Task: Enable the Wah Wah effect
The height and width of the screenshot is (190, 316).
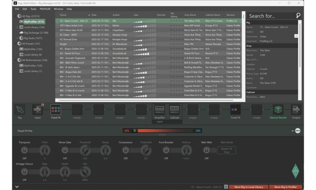Action: coord(206,150)
